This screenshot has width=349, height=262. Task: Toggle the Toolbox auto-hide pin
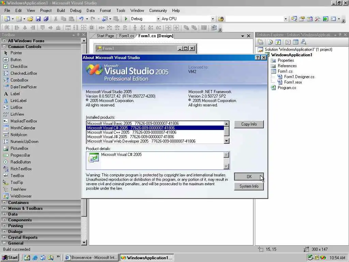pos(78,35)
